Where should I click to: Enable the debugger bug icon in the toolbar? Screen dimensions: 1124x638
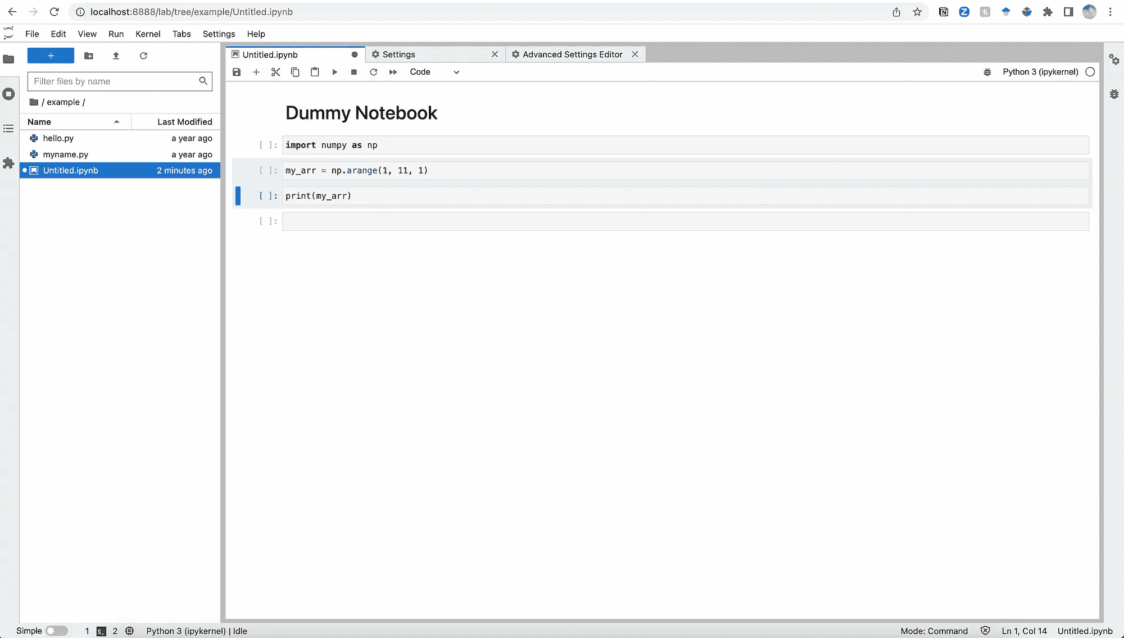pos(987,72)
